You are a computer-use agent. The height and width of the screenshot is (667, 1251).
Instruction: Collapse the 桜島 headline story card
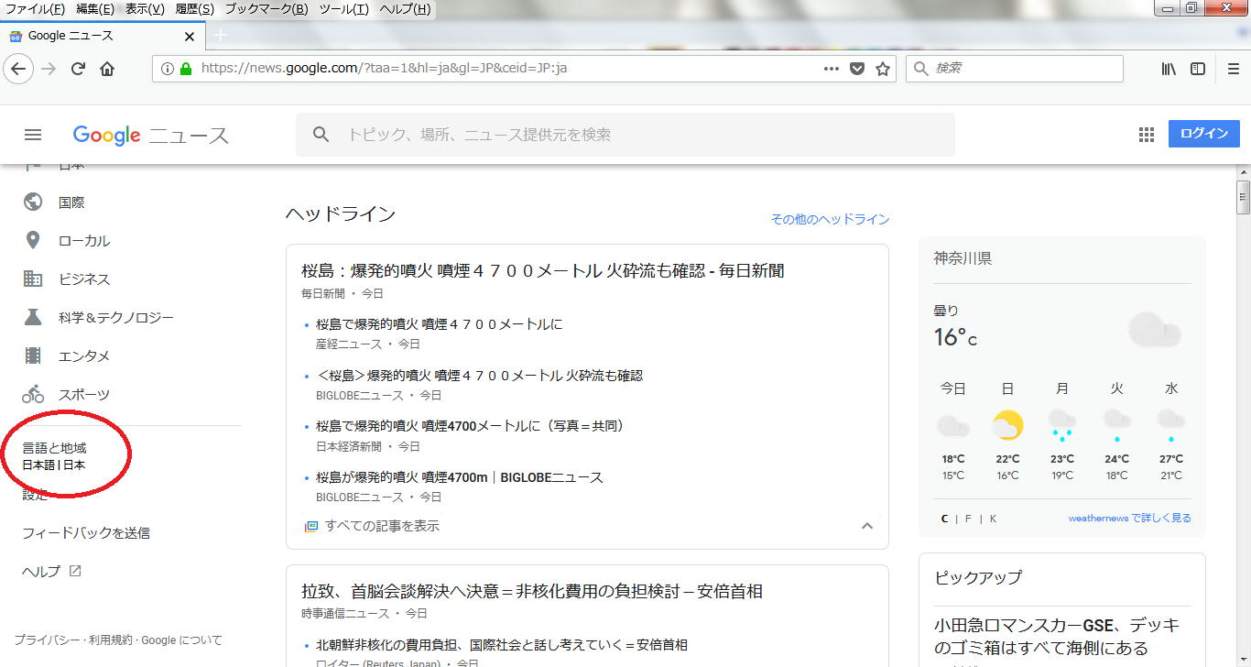(867, 526)
